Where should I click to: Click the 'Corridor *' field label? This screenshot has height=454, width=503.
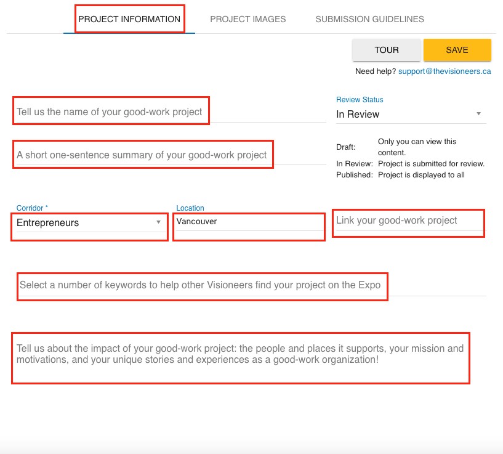pos(32,208)
